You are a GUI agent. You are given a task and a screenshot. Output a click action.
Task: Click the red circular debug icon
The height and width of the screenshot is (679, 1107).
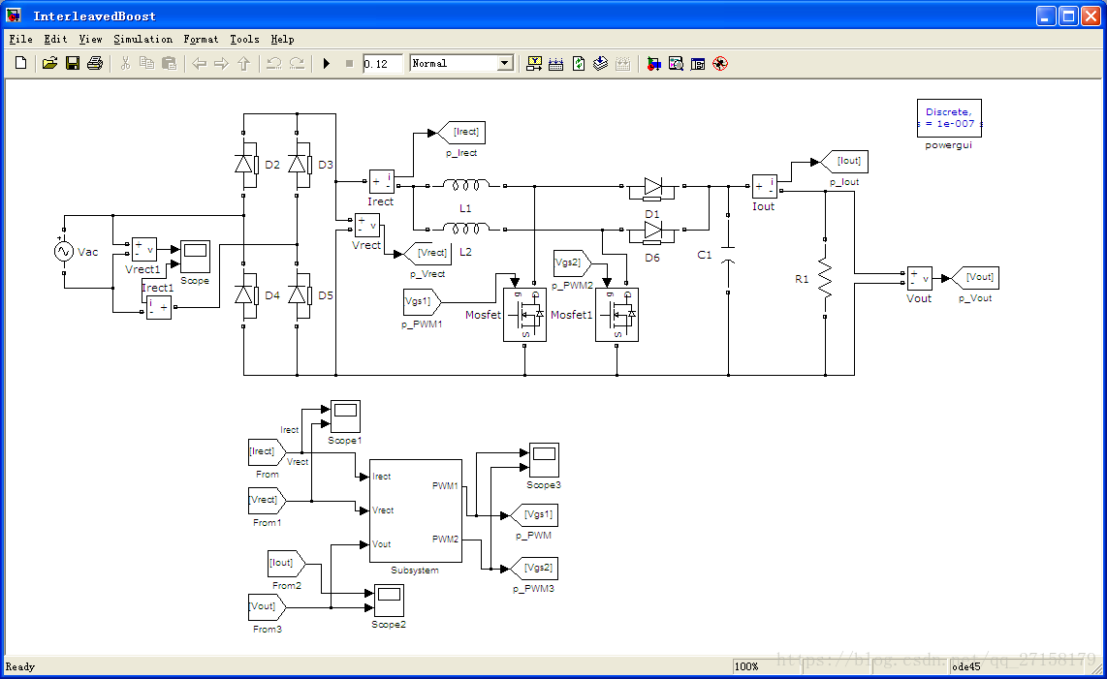[x=720, y=64]
